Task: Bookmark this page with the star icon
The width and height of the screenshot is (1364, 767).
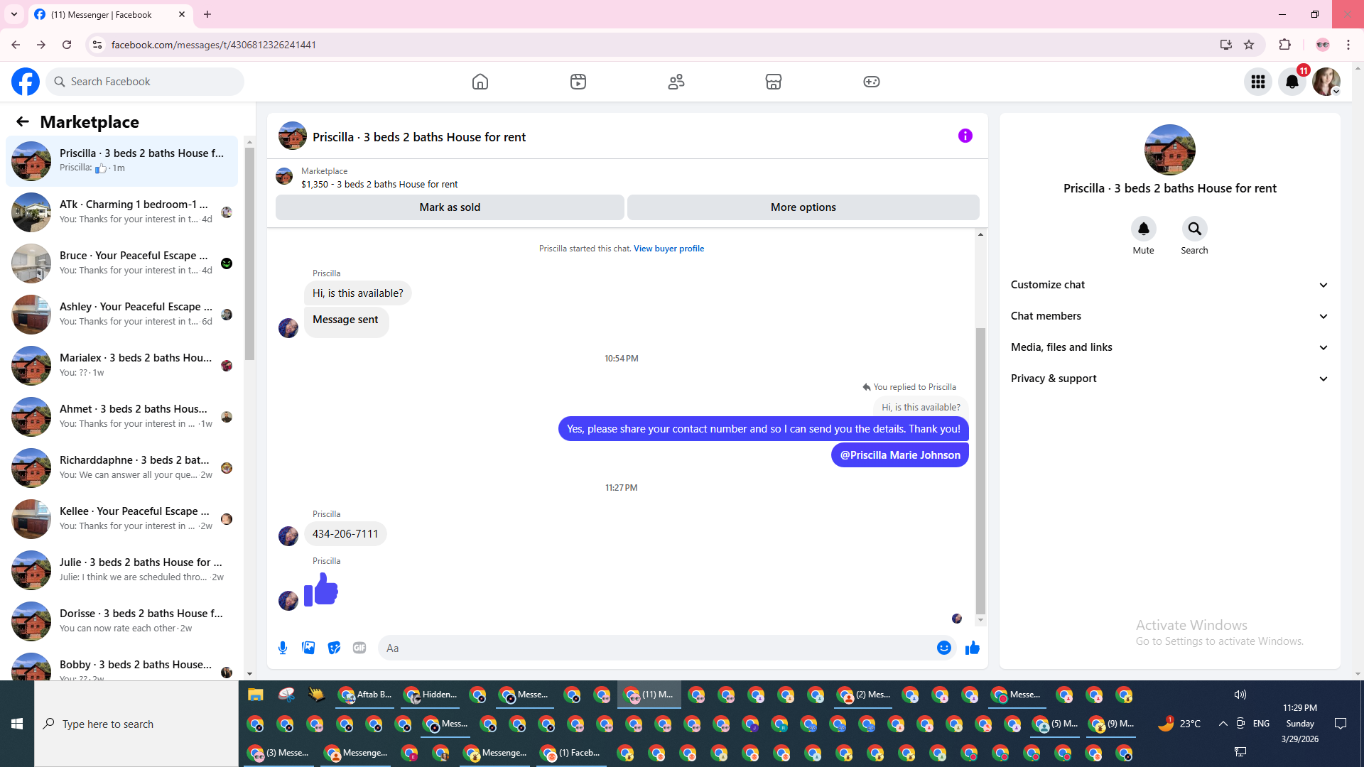Action: (1249, 45)
